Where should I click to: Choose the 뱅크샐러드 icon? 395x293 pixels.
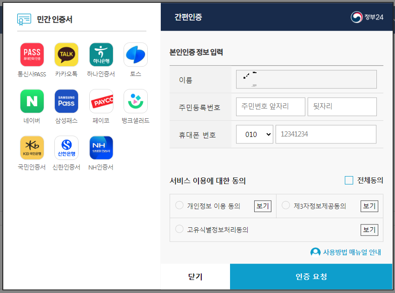click(136, 101)
